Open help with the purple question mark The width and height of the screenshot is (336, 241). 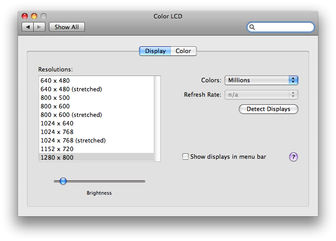click(293, 157)
